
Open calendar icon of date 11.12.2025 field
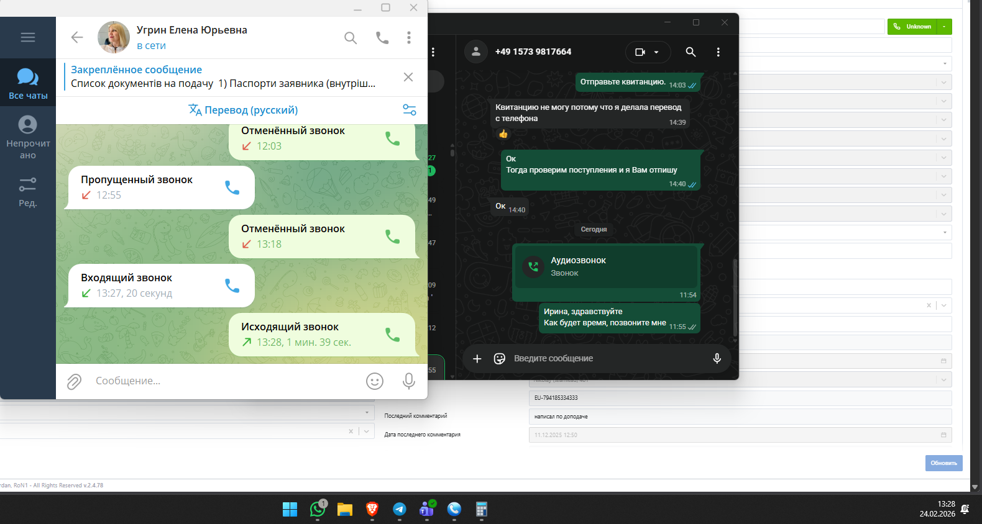943,435
